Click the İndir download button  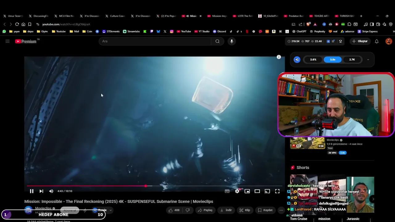tap(226, 210)
